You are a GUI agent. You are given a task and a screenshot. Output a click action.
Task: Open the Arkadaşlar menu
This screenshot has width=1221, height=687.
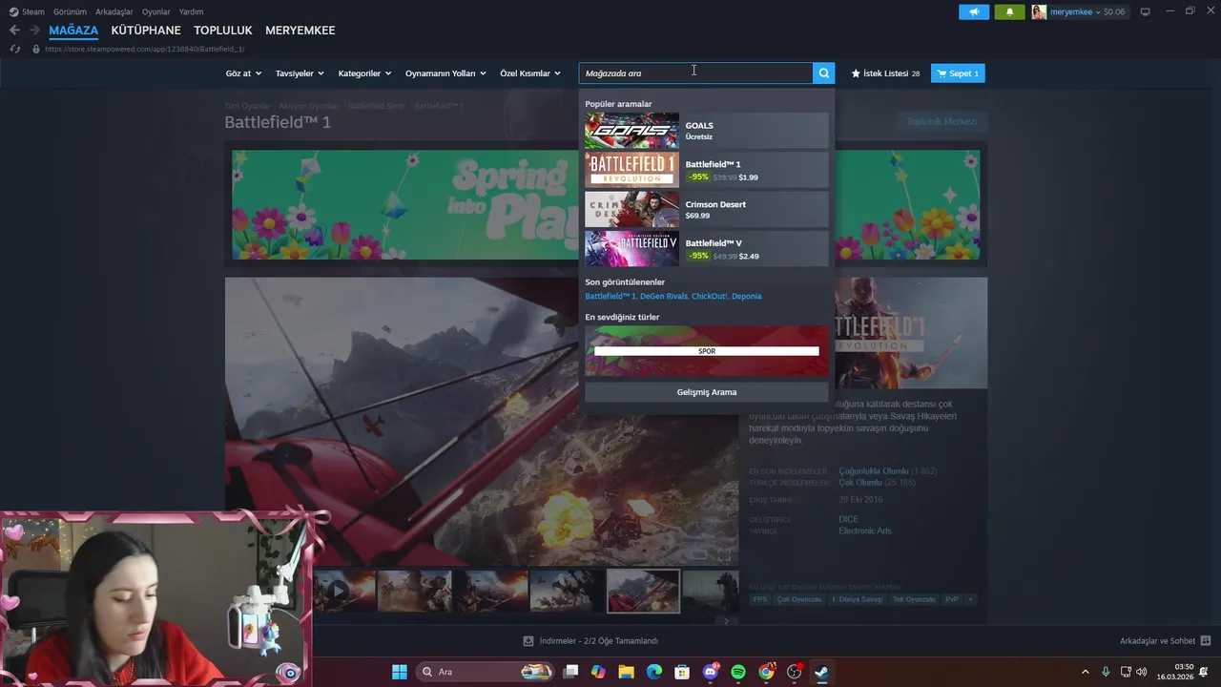(114, 11)
